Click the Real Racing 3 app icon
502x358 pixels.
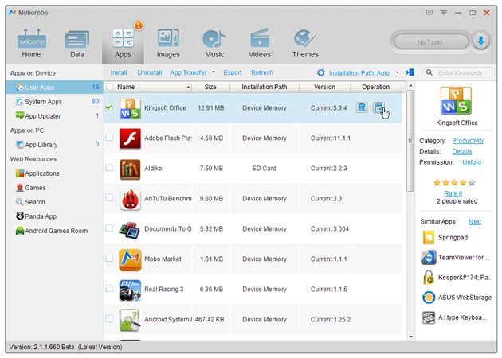[x=130, y=290]
